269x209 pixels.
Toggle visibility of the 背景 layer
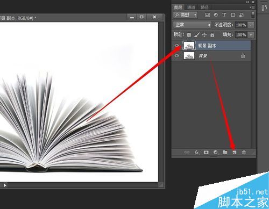[x=177, y=56]
